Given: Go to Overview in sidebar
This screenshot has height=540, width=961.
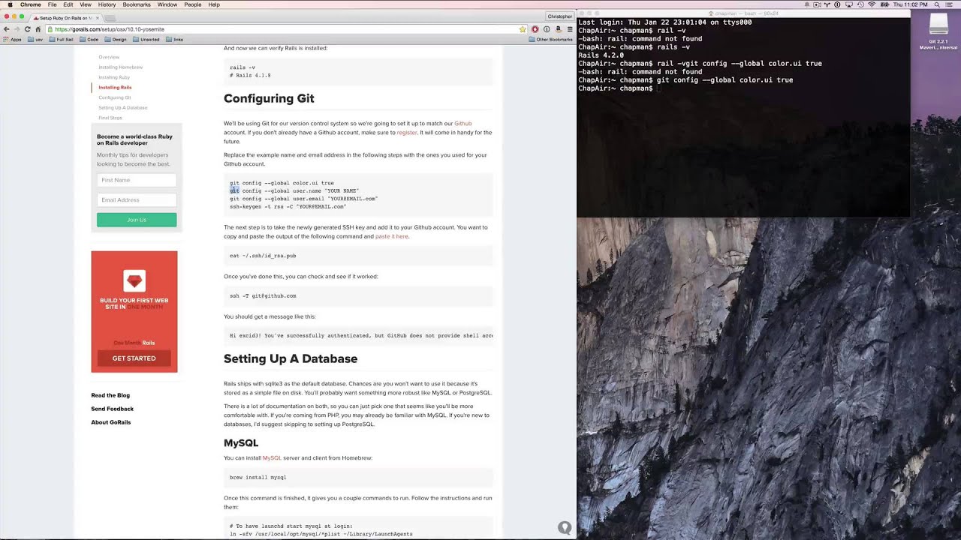Looking at the screenshot, I should [109, 57].
